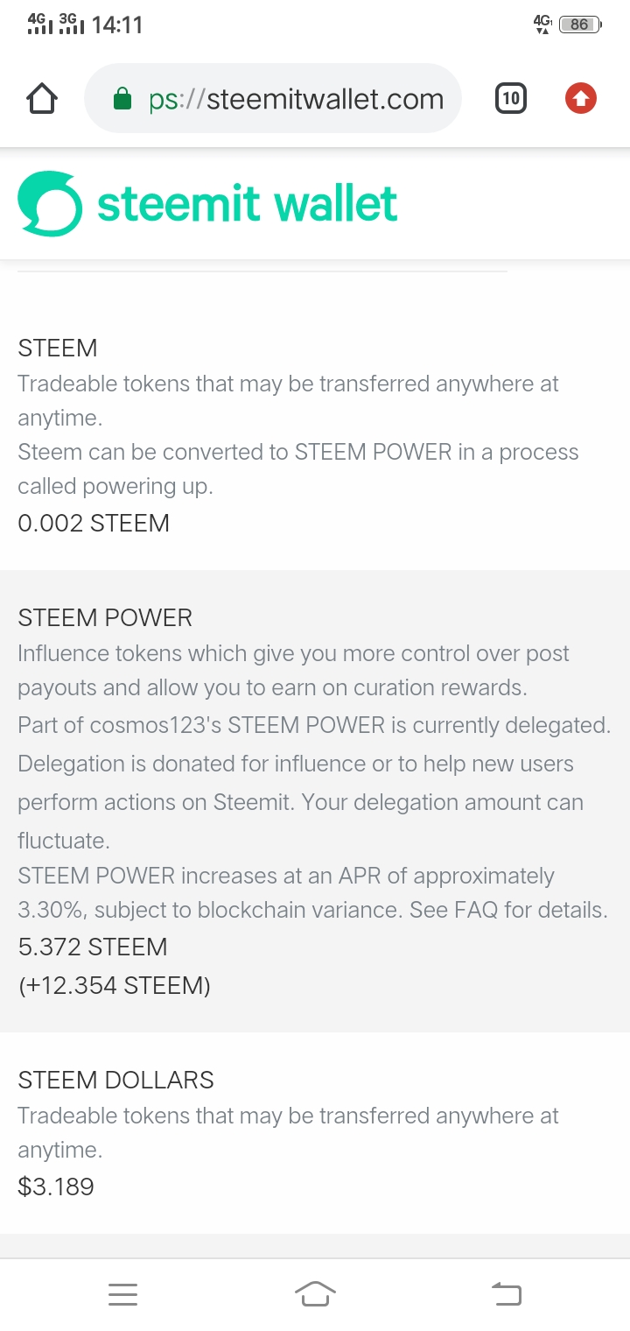Open the $3.189 Steem Dollars dropdown
Image resolution: width=630 pixels, height=1331 pixels.
(x=55, y=1187)
